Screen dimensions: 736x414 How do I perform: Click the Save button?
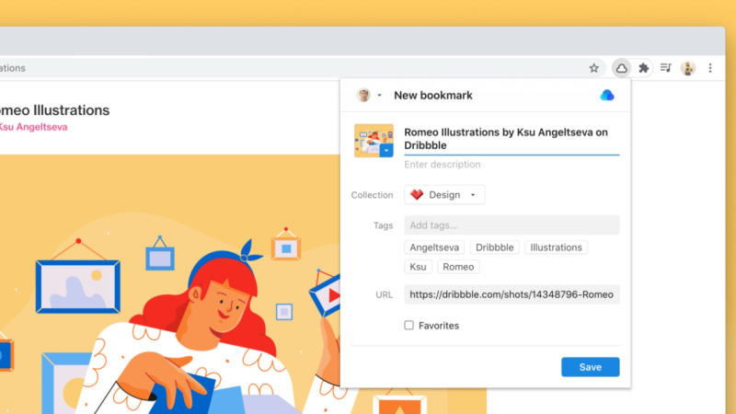pos(590,367)
